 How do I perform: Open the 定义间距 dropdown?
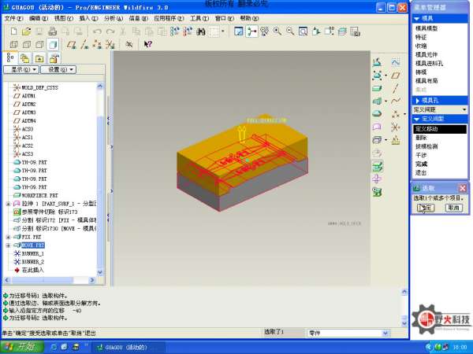pyautogui.click(x=440, y=109)
